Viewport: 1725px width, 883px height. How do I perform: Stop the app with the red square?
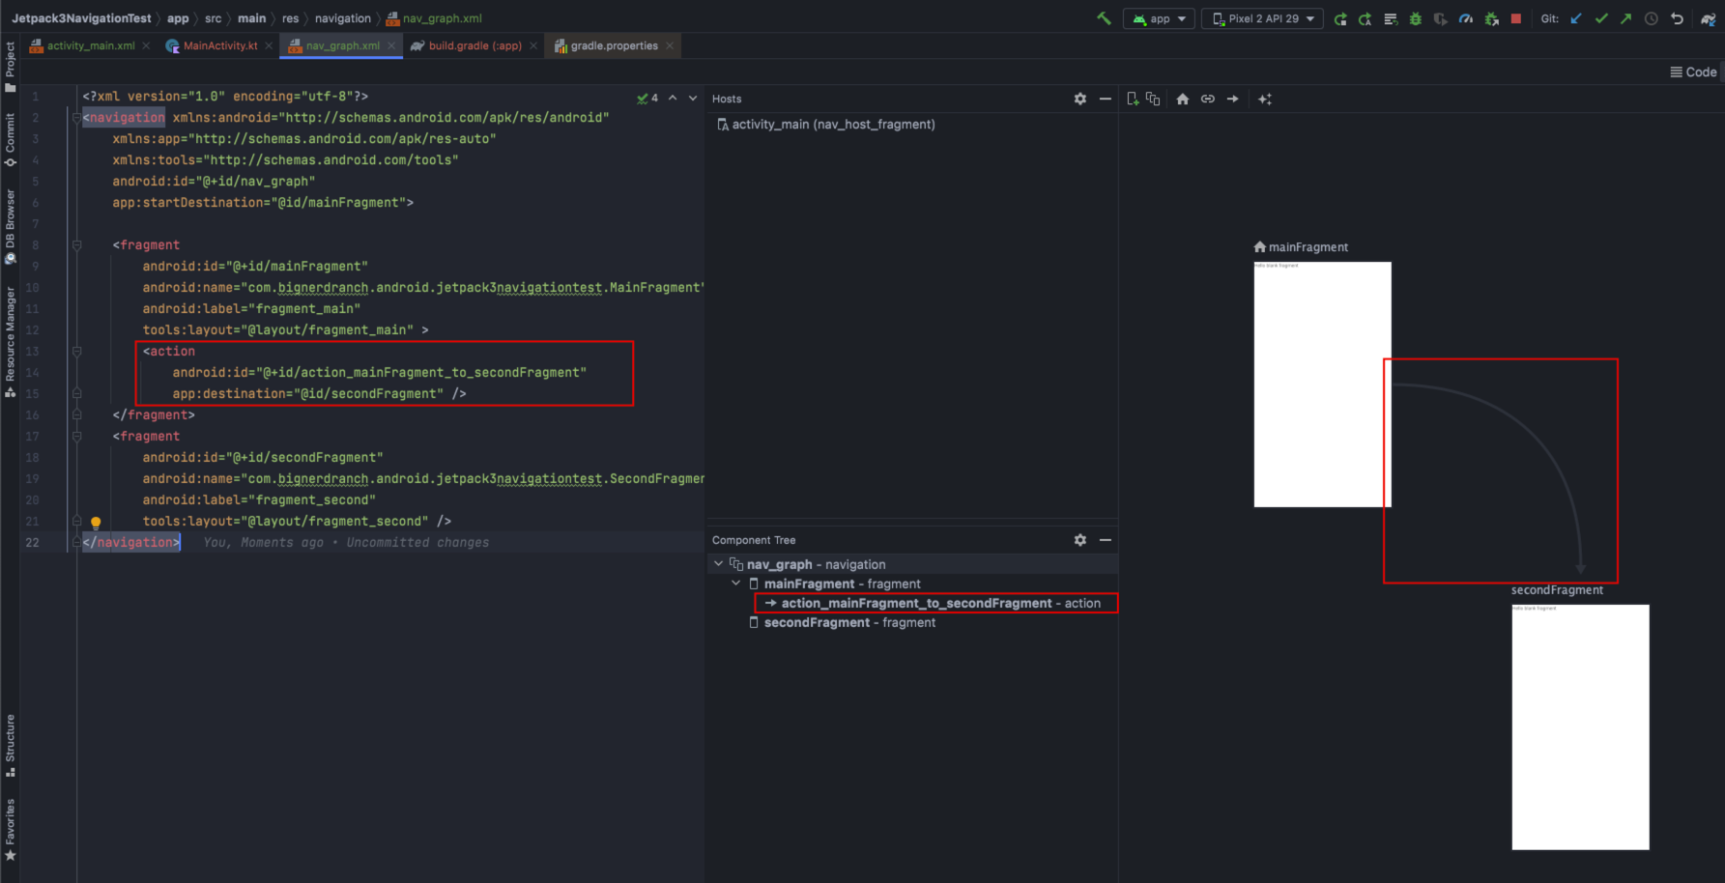click(1516, 18)
